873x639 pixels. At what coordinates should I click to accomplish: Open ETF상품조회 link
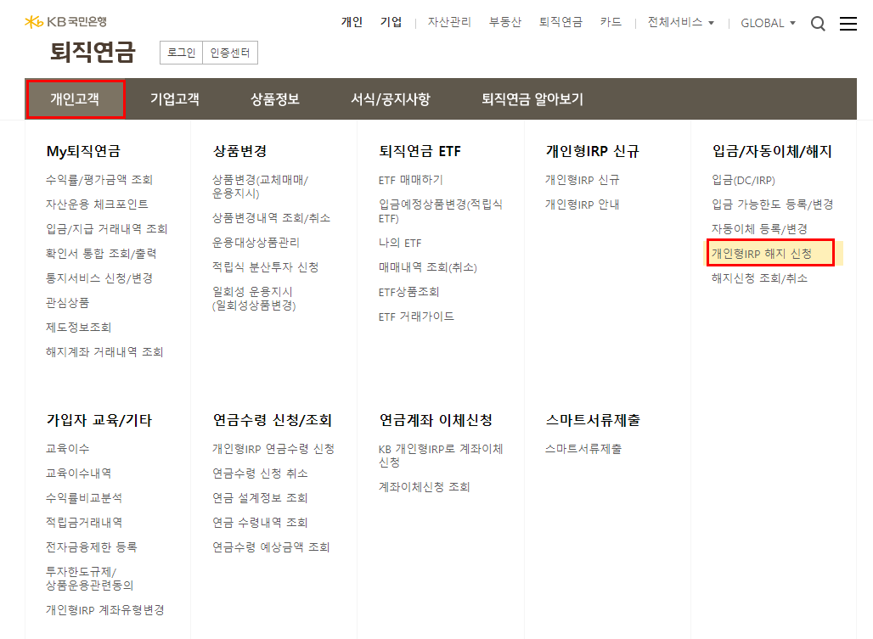tap(408, 291)
